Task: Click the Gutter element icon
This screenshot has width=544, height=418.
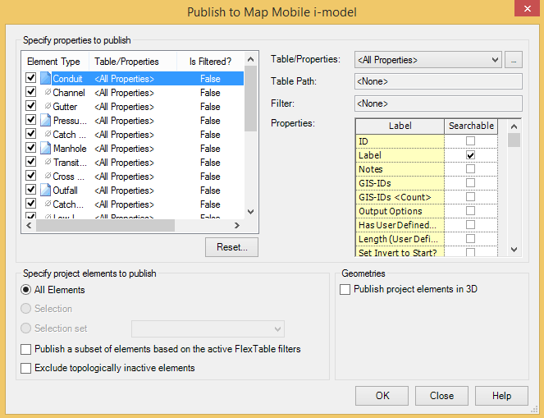Action: click(48, 106)
